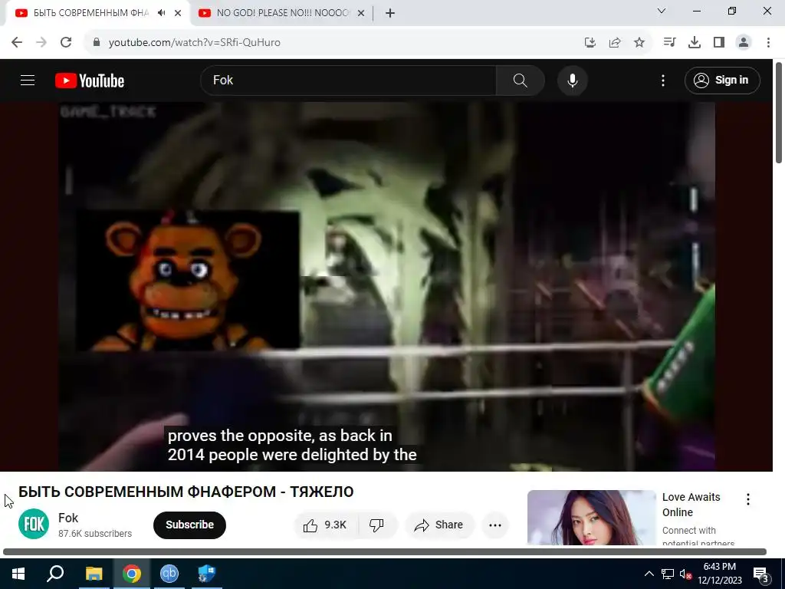Image resolution: width=785 pixels, height=589 pixels.
Task: Open the shield app on taskbar
Action: coord(207,574)
